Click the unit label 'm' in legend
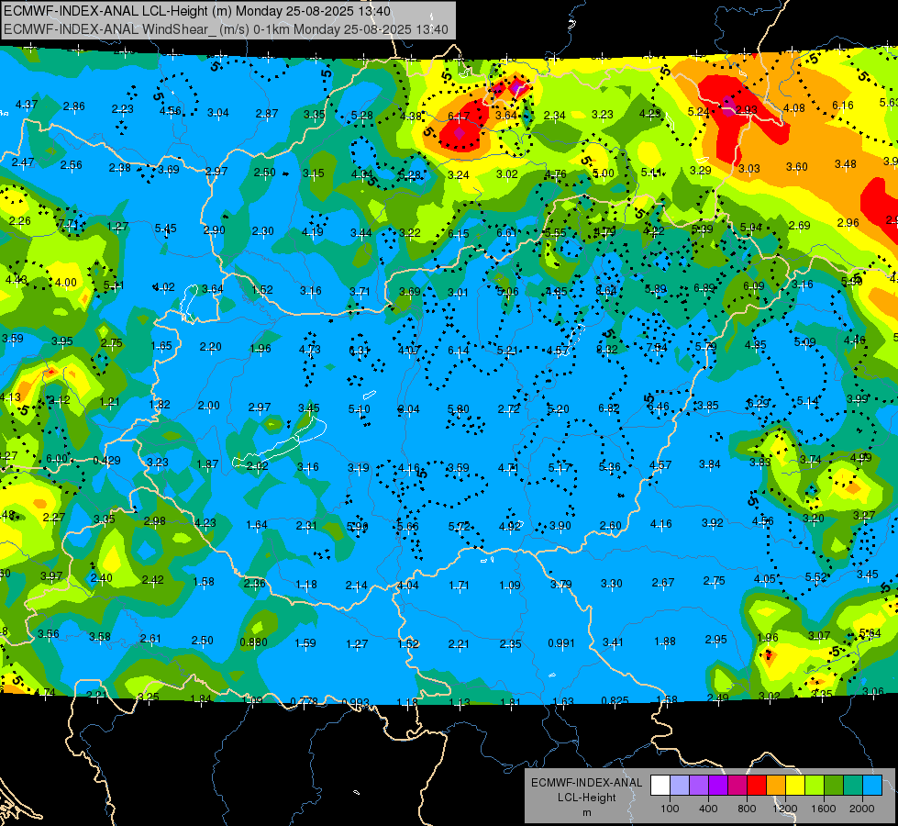The width and height of the screenshot is (898, 826). [x=586, y=812]
